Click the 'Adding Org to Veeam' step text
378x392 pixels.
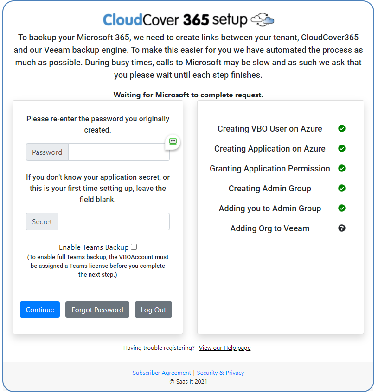(x=269, y=228)
